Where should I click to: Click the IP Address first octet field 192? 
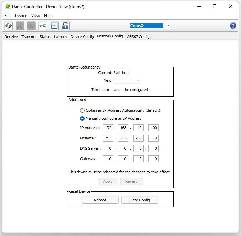coord(108,128)
